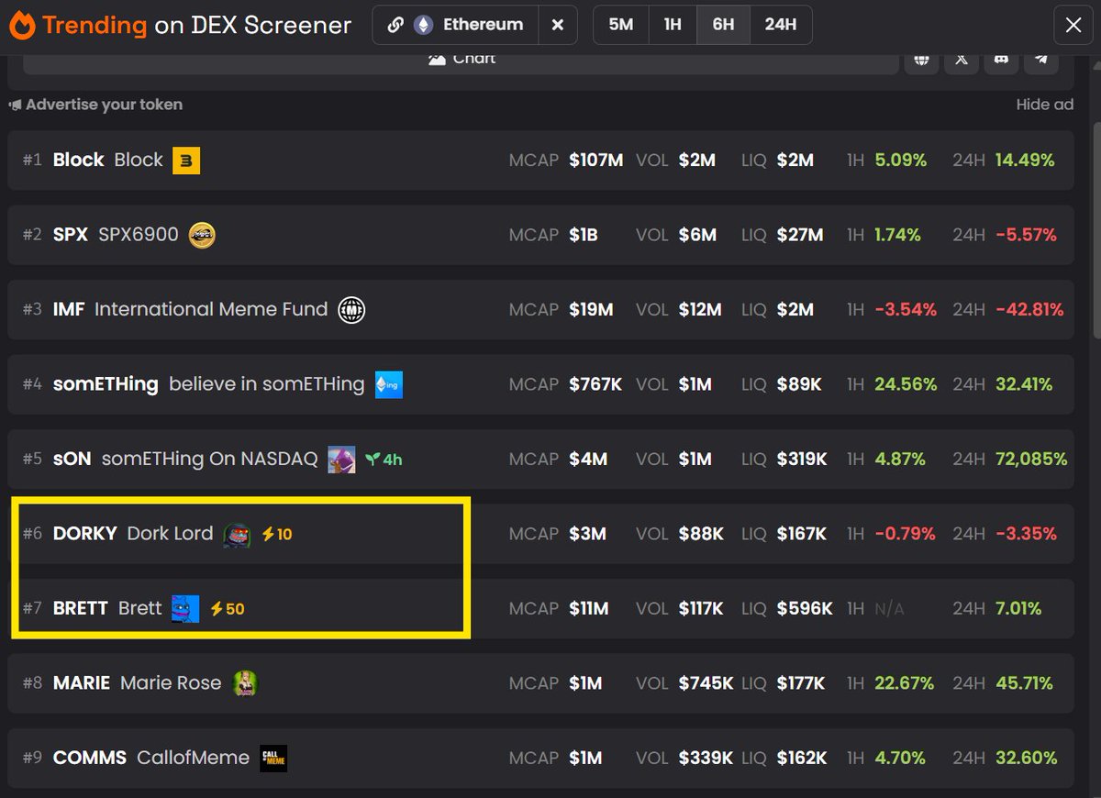Open the Discord link icon
Screen dimensions: 1101x798
[x=1001, y=61]
